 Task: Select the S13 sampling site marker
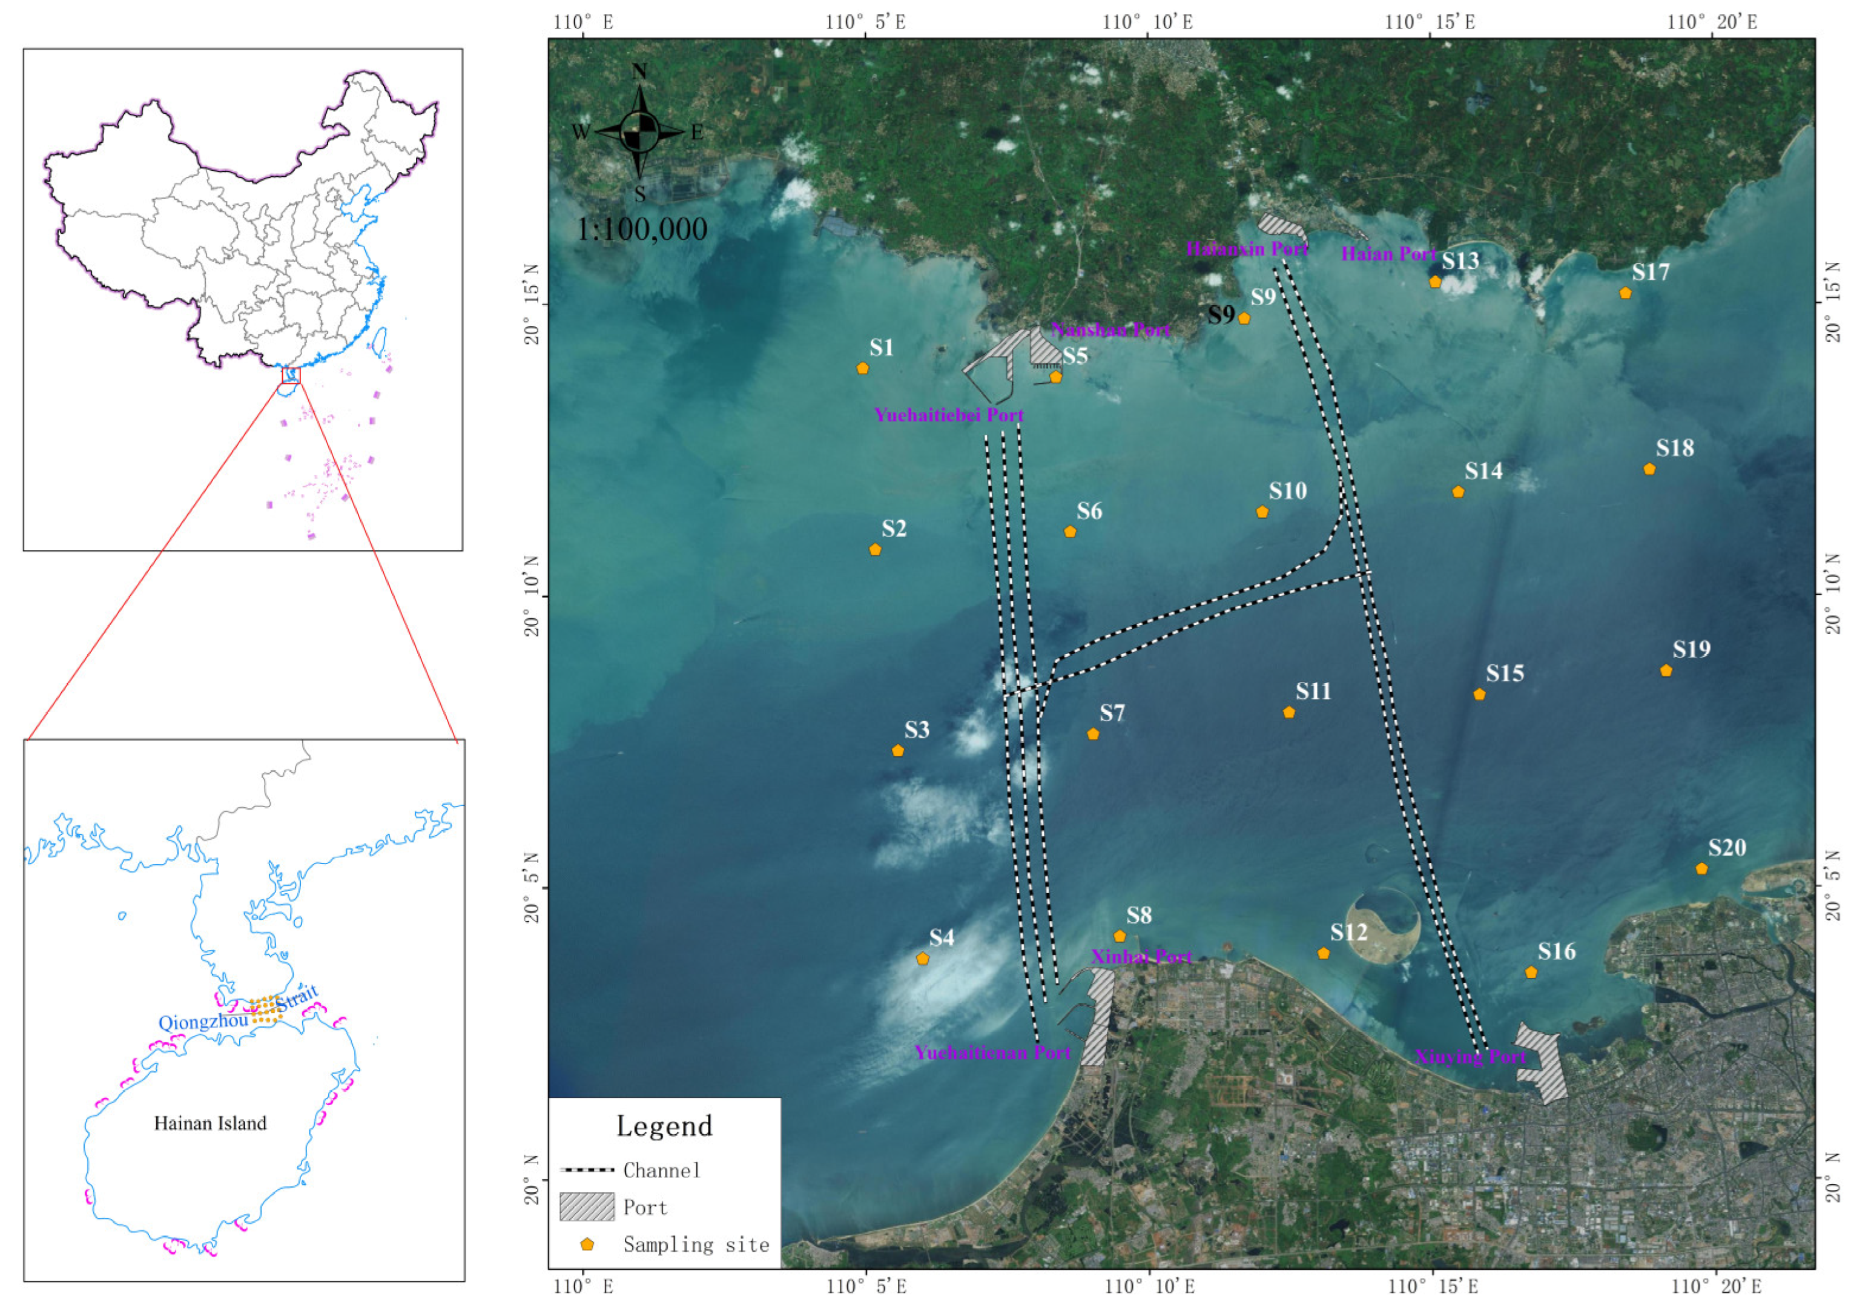pos(1435,283)
